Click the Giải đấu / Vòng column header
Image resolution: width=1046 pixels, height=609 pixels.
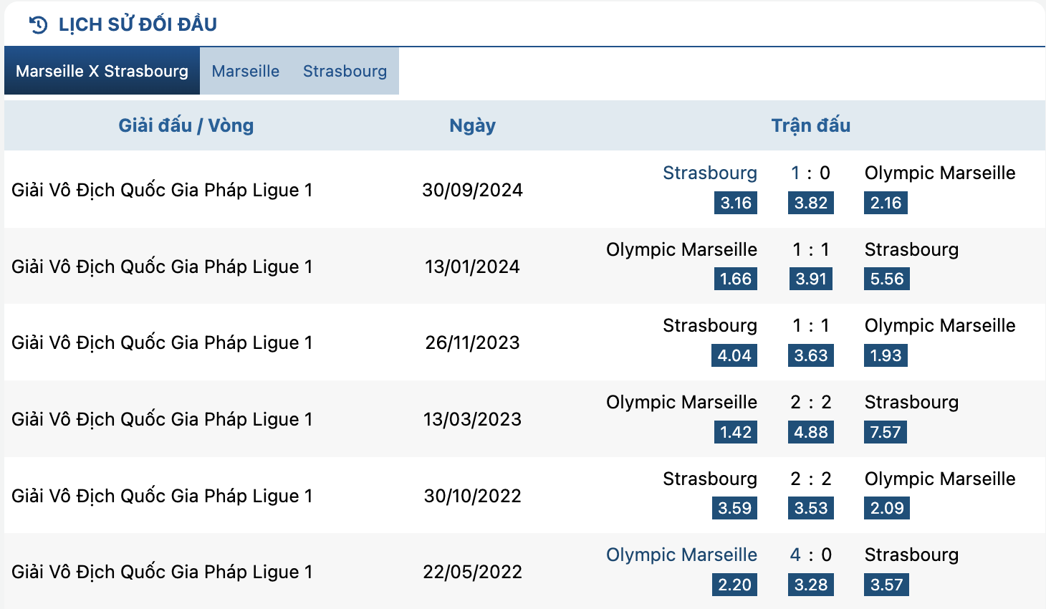coord(186,125)
